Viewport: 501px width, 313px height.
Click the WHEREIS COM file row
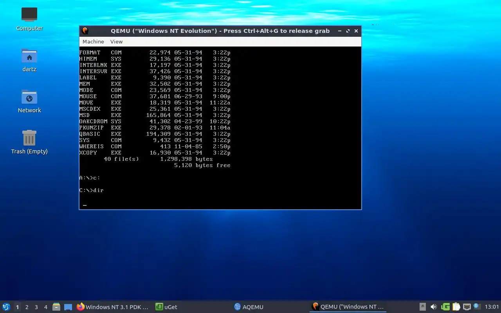tap(155, 146)
